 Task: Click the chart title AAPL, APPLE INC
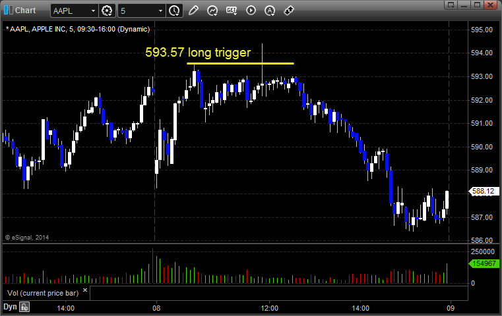tap(78, 30)
